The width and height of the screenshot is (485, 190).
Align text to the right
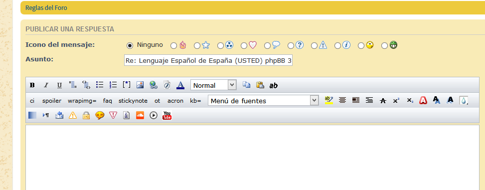[x=369, y=100]
